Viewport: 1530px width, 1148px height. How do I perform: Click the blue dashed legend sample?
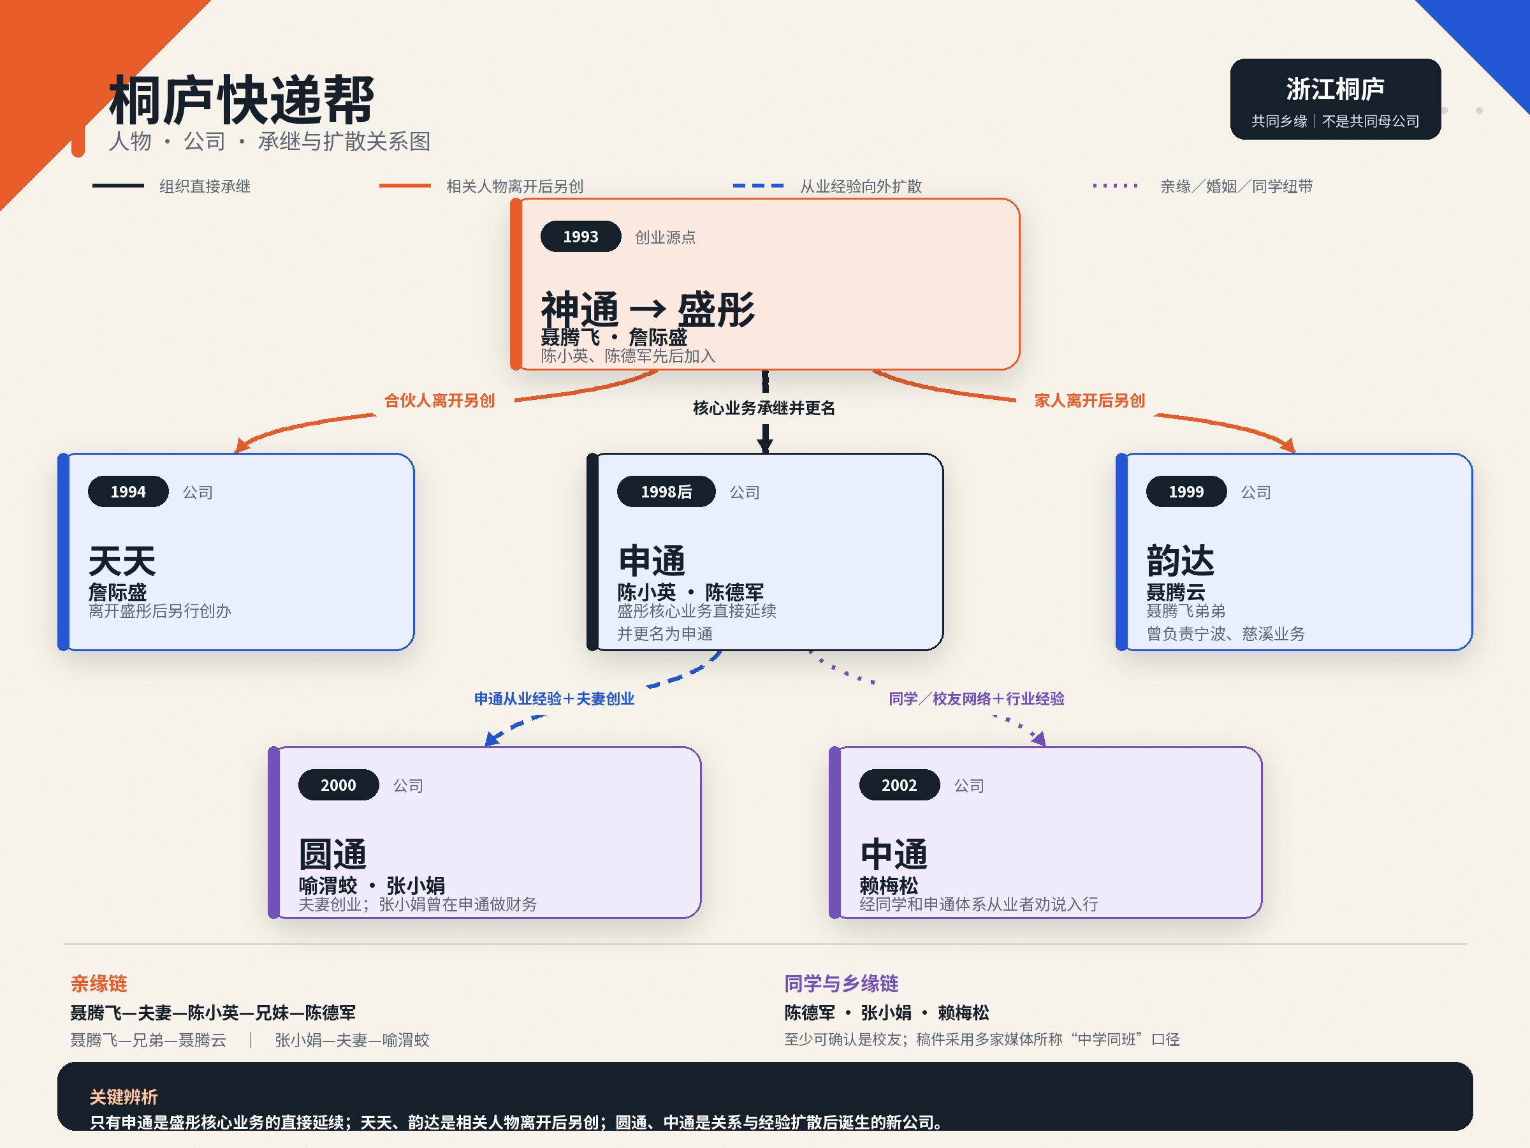tap(758, 186)
